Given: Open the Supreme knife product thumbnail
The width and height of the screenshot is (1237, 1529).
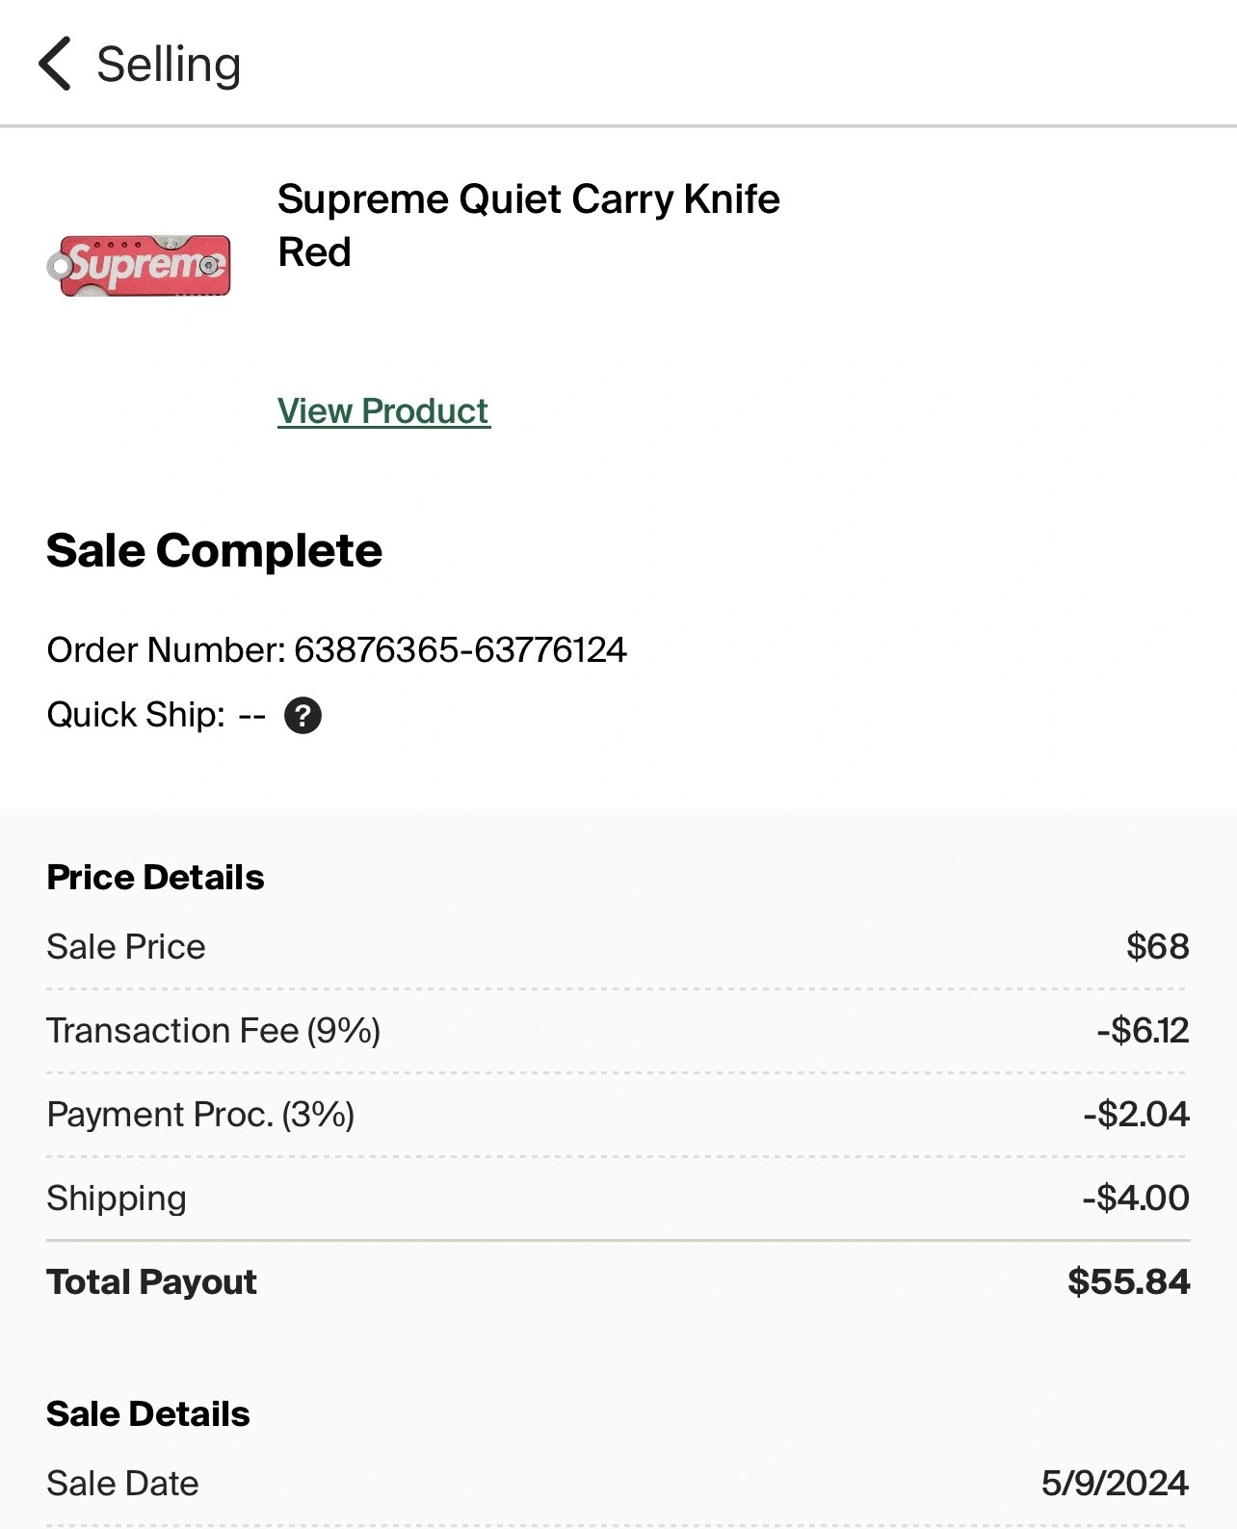Looking at the screenshot, I should coord(140,265).
